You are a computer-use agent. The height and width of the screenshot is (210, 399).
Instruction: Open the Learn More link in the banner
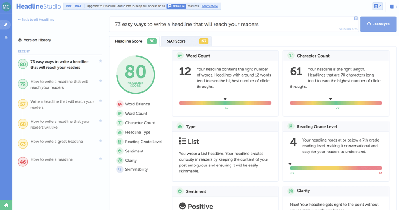pos(210,6)
